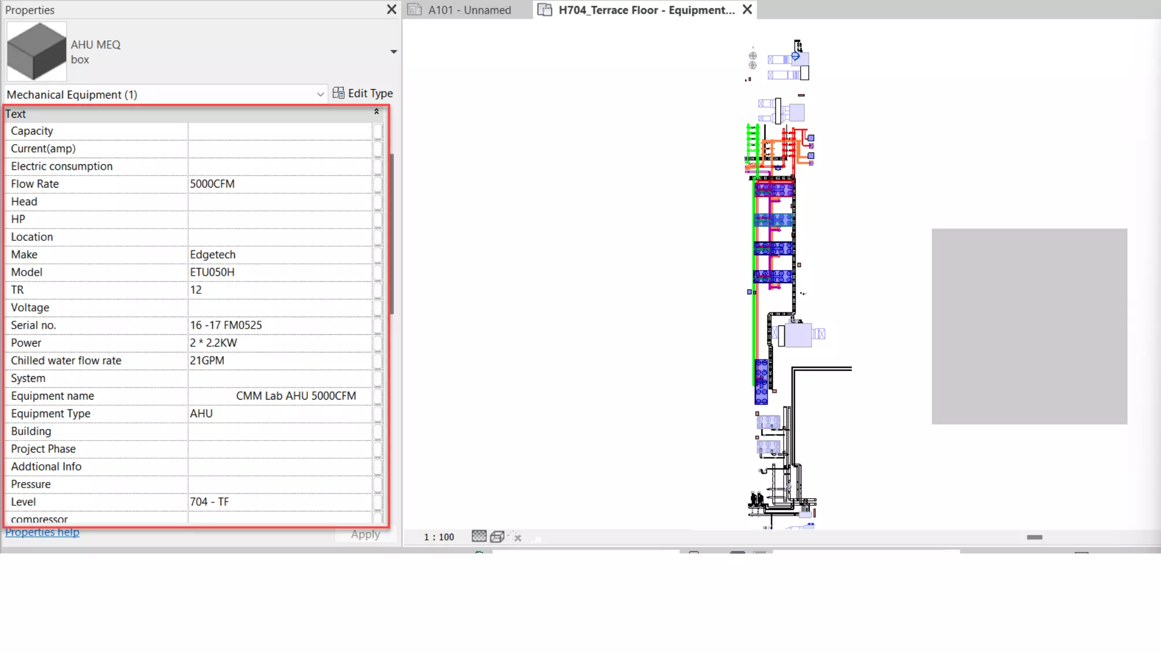Click the Detail Level icon

click(478, 536)
